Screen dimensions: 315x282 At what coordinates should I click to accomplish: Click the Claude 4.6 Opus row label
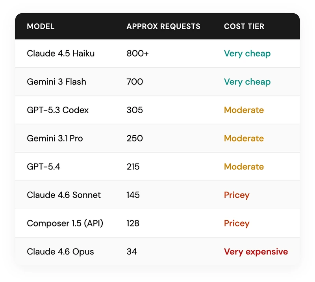[60, 252]
